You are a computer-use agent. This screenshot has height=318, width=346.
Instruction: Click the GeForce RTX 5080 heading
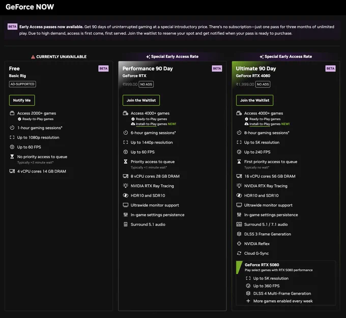262,265
